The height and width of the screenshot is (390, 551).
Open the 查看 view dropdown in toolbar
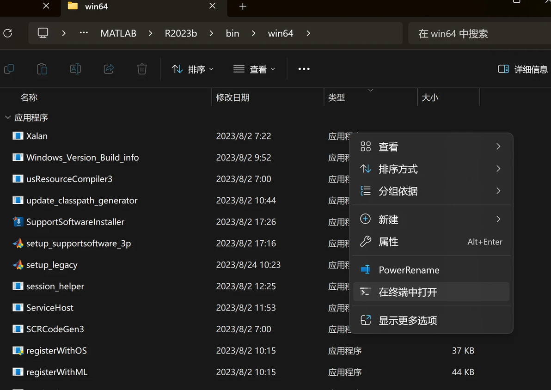coord(254,69)
